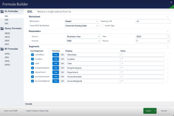The image size is (174, 116).
Task: Uncheck the subsidiary segment checkbox
Action: click(x=33, y=55)
